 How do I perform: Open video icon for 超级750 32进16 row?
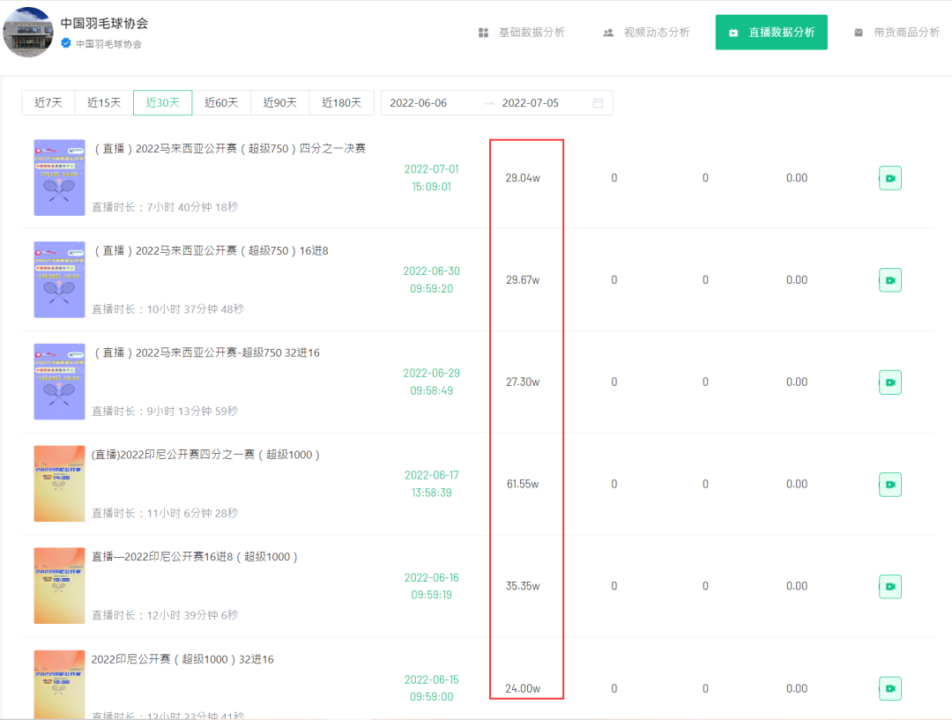coord(889,382)
